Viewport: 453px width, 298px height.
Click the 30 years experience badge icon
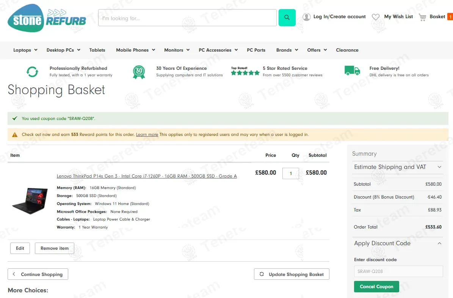tap(139, 72)
